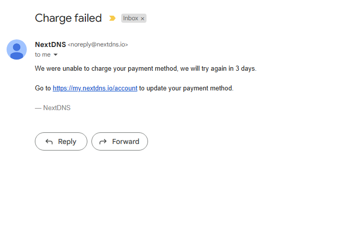Click the NextDNS sender name
The height and width of the screenshot is (246, 345).
click(50, 44)
